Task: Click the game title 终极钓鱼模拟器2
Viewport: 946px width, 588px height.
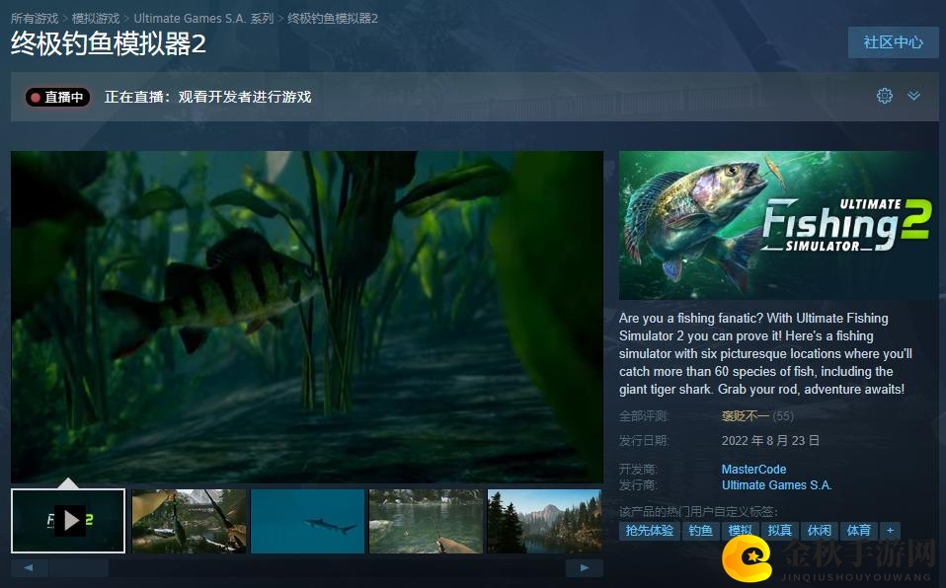Action: pos(109,44)
